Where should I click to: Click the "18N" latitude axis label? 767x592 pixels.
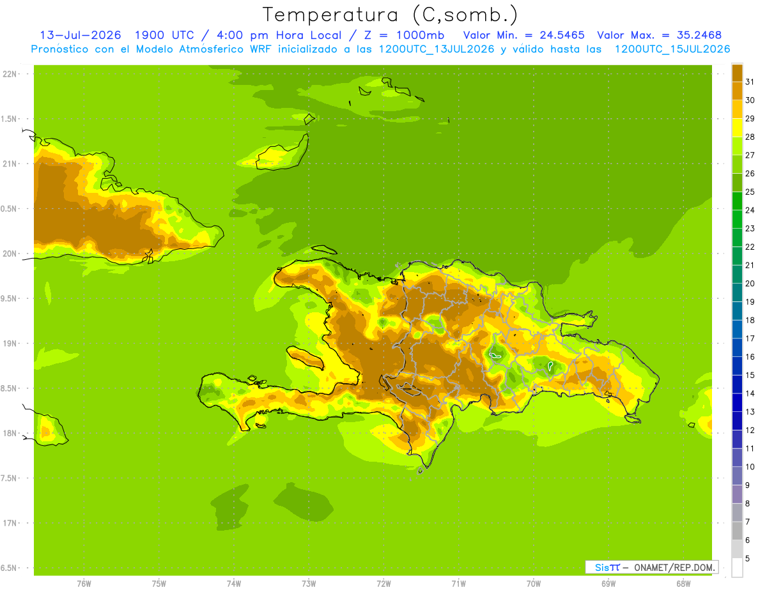(x=10, y=433)
